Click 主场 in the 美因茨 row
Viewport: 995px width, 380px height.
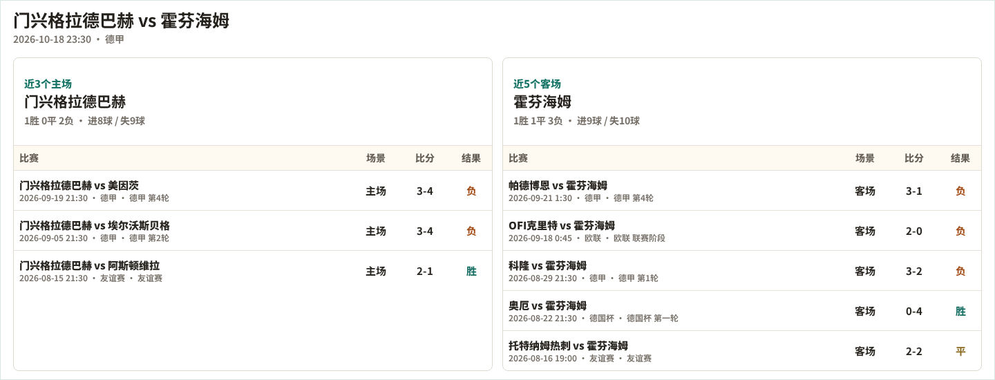[376, 191]
